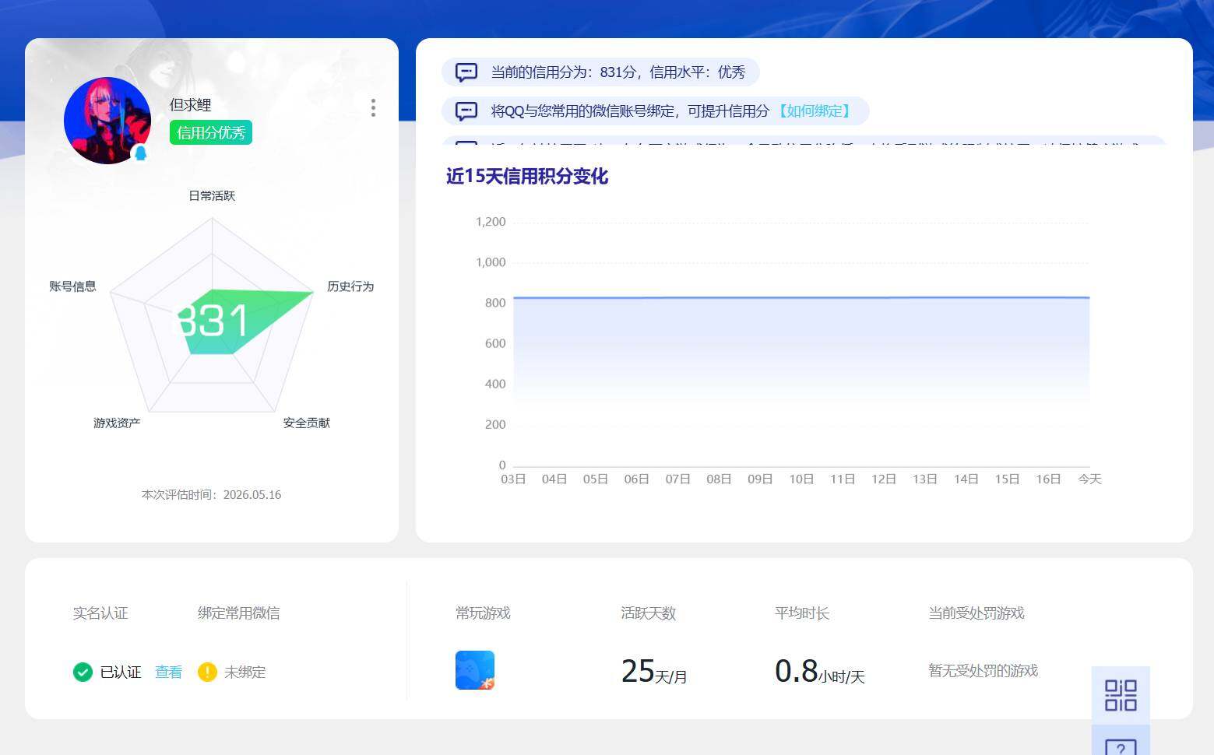Click the 实名认证 heading
Viewport: 1214px width, 755px height.
coord(100,613)
